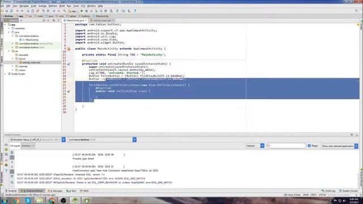Switch to the activity_main.xml editor tab
This screenshot has width=363, height=204.
point(102,20)
